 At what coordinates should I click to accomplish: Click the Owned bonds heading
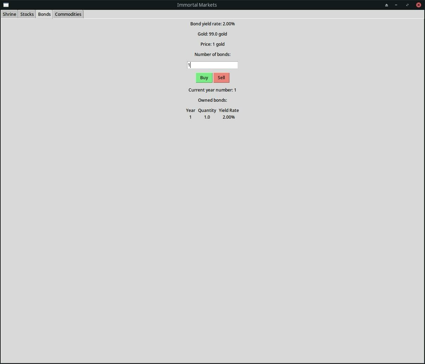tap(212, 100)
